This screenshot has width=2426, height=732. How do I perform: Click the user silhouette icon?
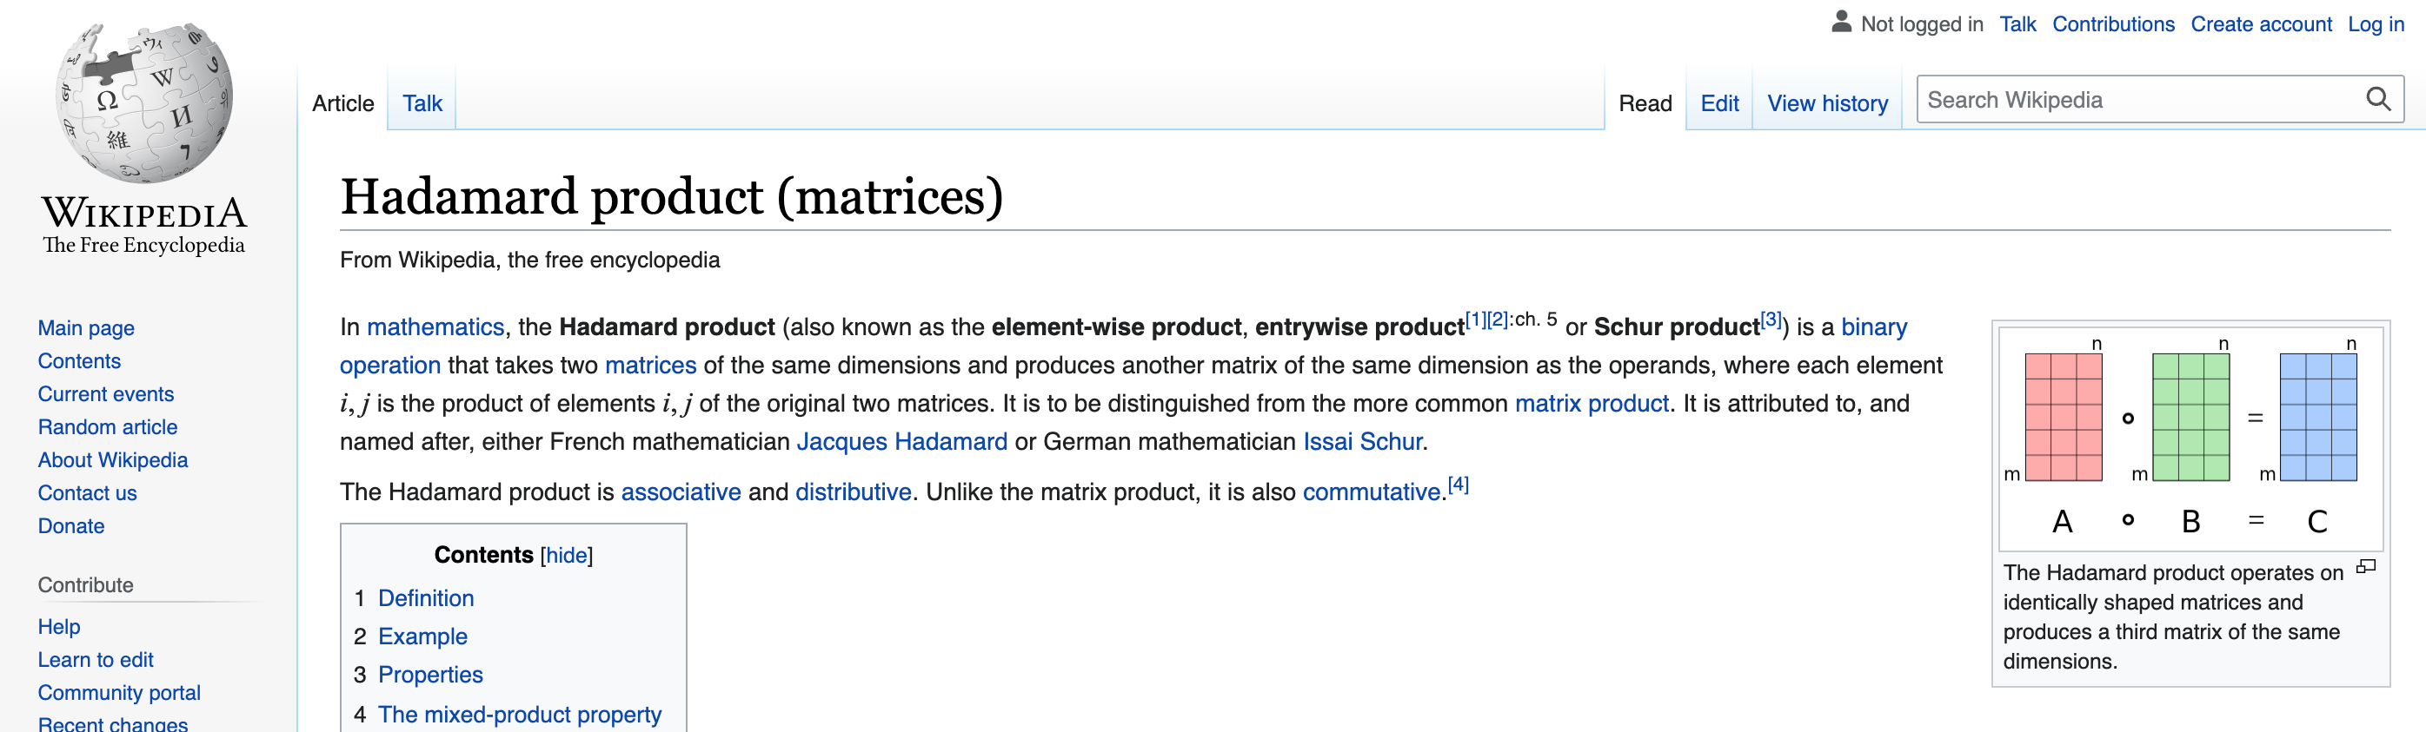1841,23
